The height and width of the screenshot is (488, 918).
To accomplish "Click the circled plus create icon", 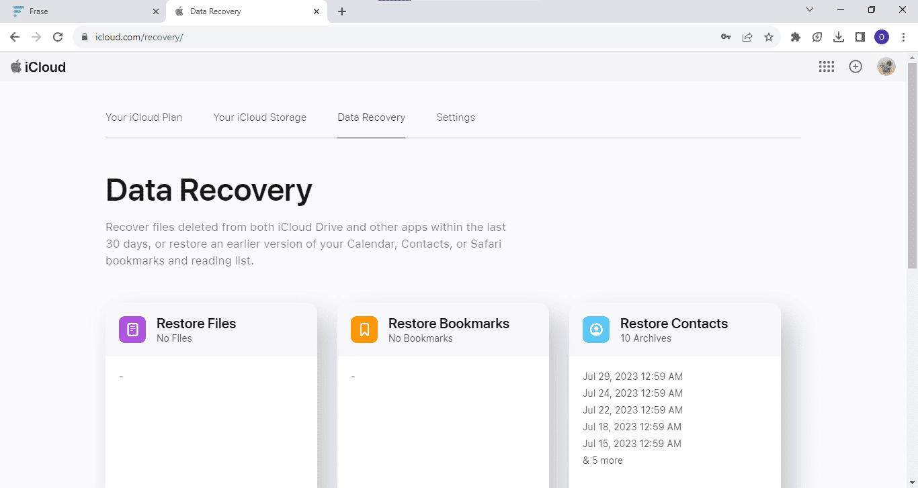I will [856, 66].
